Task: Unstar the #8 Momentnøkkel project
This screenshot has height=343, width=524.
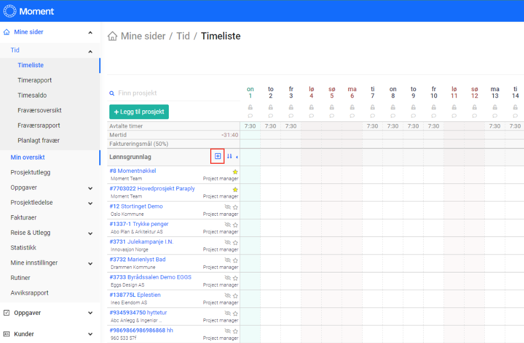Action: [x=235, y=172]
